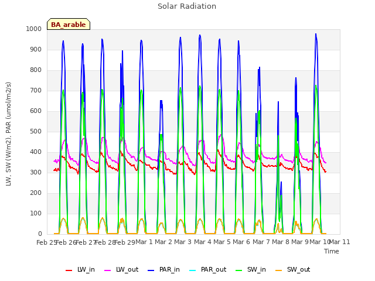
Task: Click the Mar 5 x-axis tick label
Action: coord(221,242)
